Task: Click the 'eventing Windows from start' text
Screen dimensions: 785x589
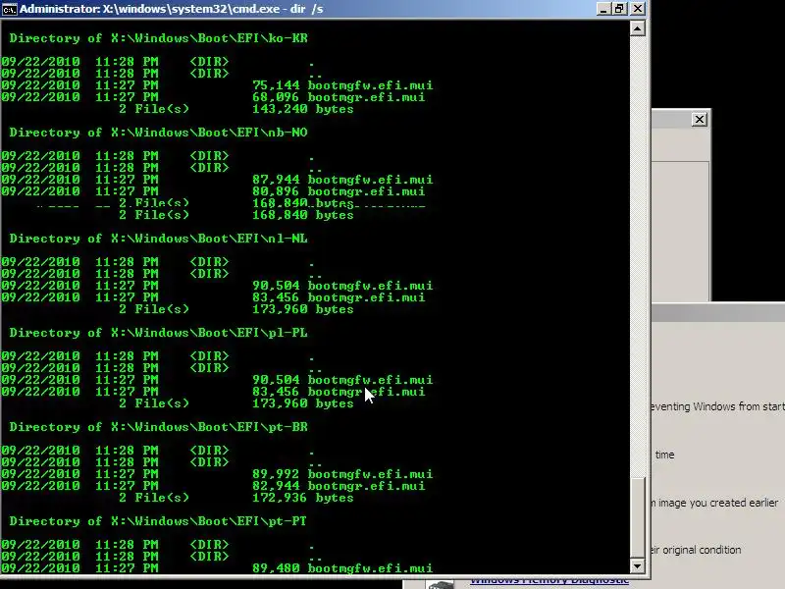Action: (x=718, y=406)
